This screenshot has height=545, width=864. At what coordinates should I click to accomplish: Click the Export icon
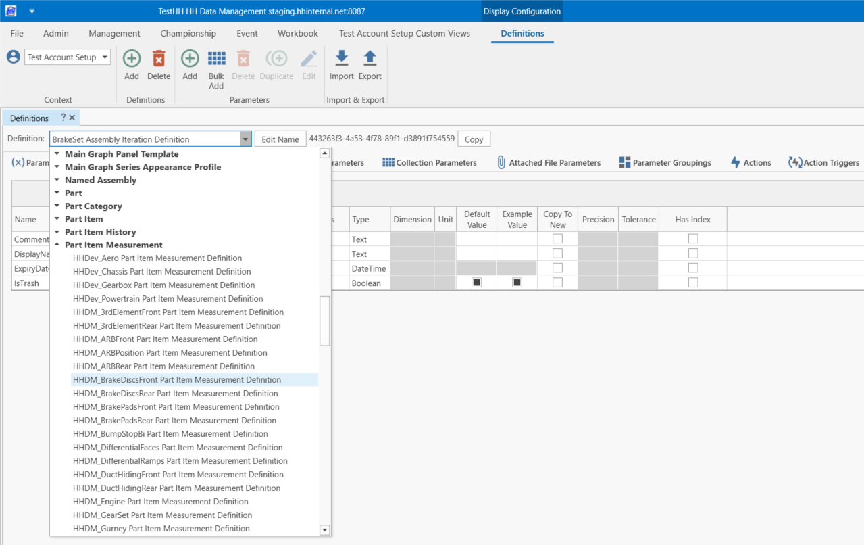pos(370,59)
